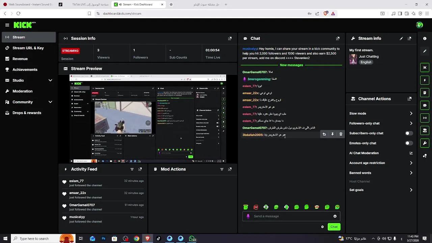This screenshot has height=243, width=432.
Task: Open the Achievements page
Action: [x=29, y=70]
